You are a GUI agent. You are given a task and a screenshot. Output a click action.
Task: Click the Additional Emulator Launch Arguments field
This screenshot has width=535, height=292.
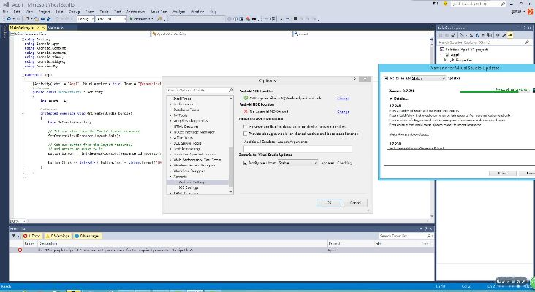coord(297,148)
